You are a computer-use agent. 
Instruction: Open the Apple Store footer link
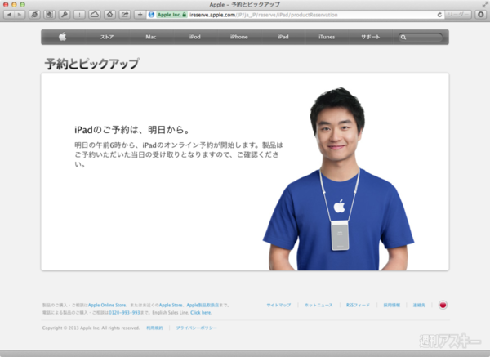(171, 305)
